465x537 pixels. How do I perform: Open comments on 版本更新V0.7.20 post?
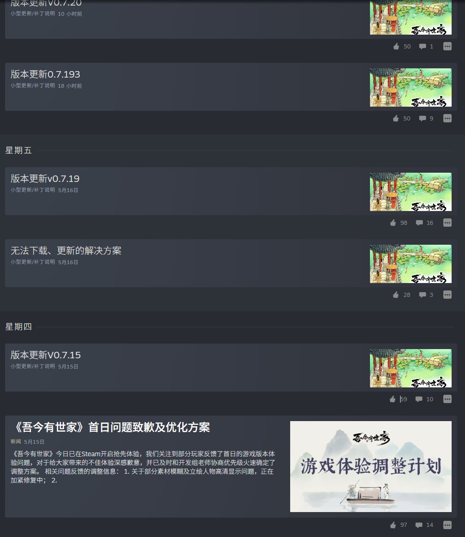point(422,46)
